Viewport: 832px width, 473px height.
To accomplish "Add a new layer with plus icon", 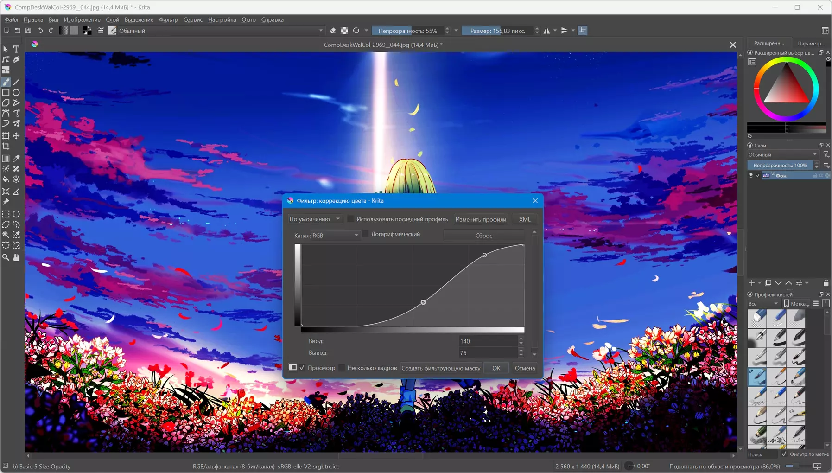I will tap(752, 283).
